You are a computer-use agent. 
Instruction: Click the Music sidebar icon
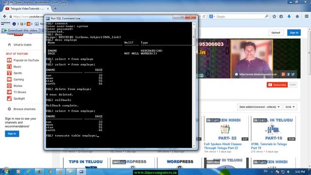[9, 67]
